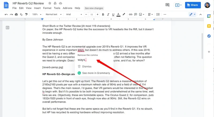The width and height of the screenshot is (214, 117).
Task: Get add-ons with the plus icon
Action: 209,52
